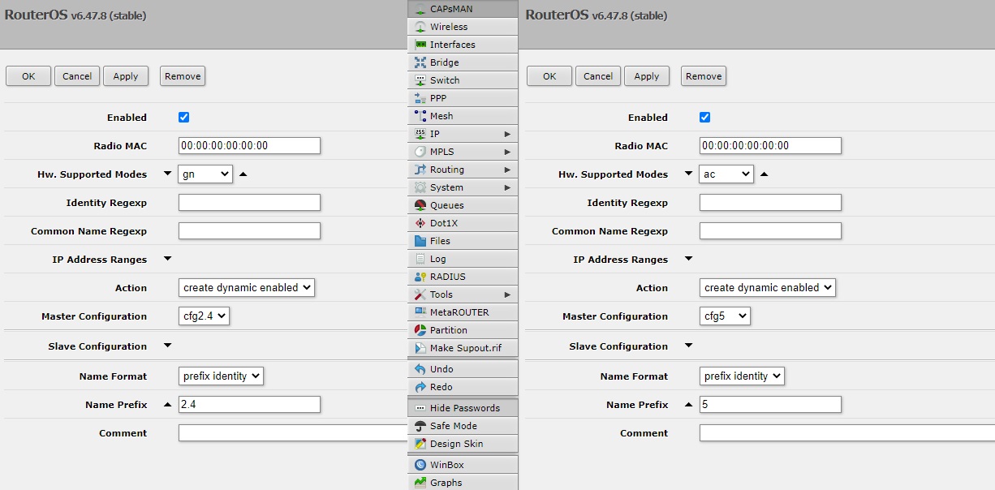Open Master Configuration dropdown showing cfg5
This screenshot has width=995, height=490.
pyautogui.click(x=725, y=316)
